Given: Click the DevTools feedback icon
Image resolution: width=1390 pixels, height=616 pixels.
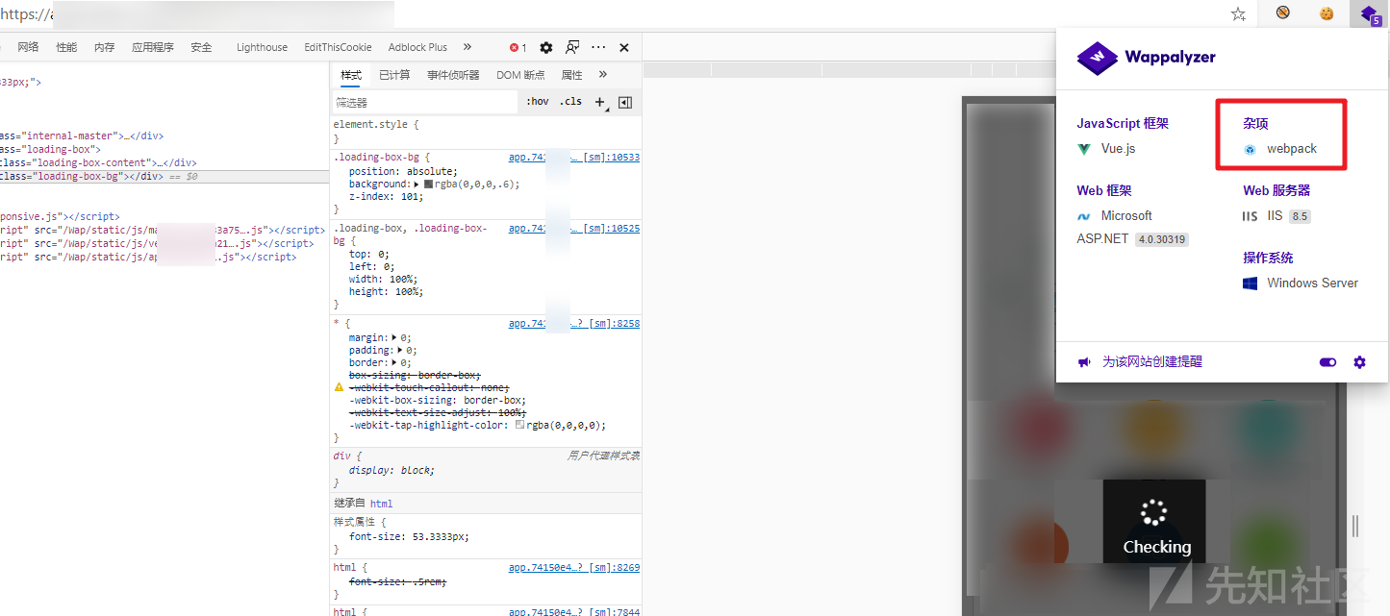Looking at the screenshot, I should point(572,47).
